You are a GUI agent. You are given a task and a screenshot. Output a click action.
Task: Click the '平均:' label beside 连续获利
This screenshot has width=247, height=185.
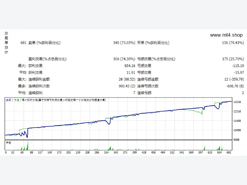coord(22,93)
